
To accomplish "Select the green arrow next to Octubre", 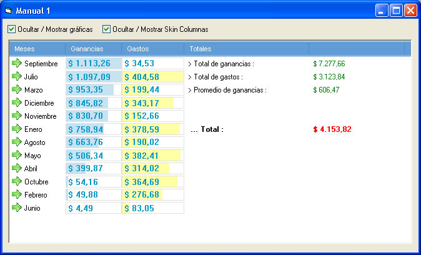I will pos(17,181).
